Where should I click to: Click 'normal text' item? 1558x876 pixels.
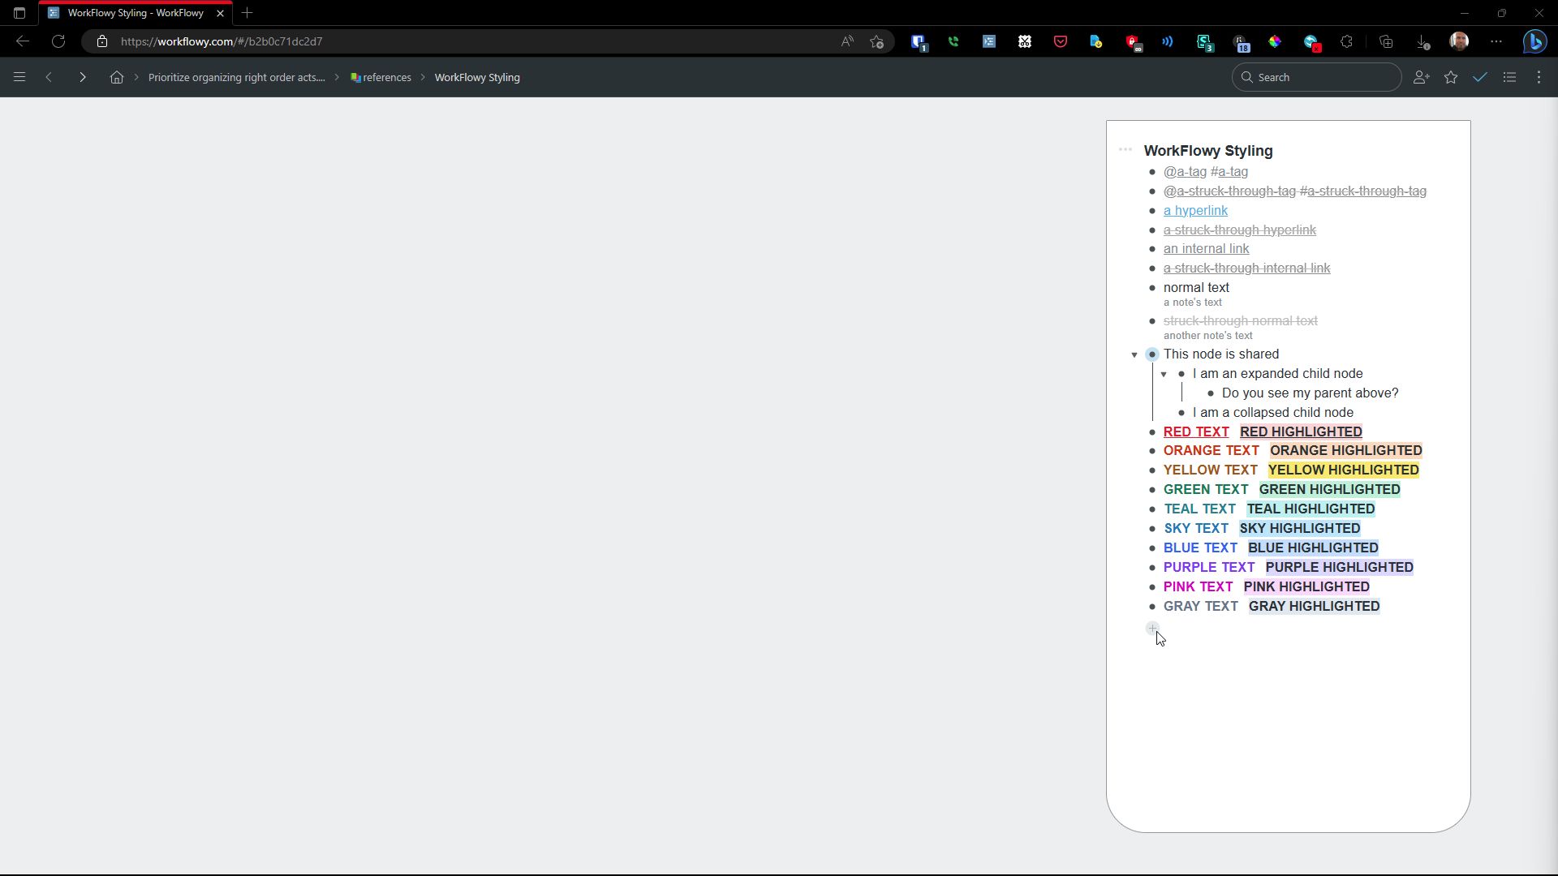click(1196, 288)
